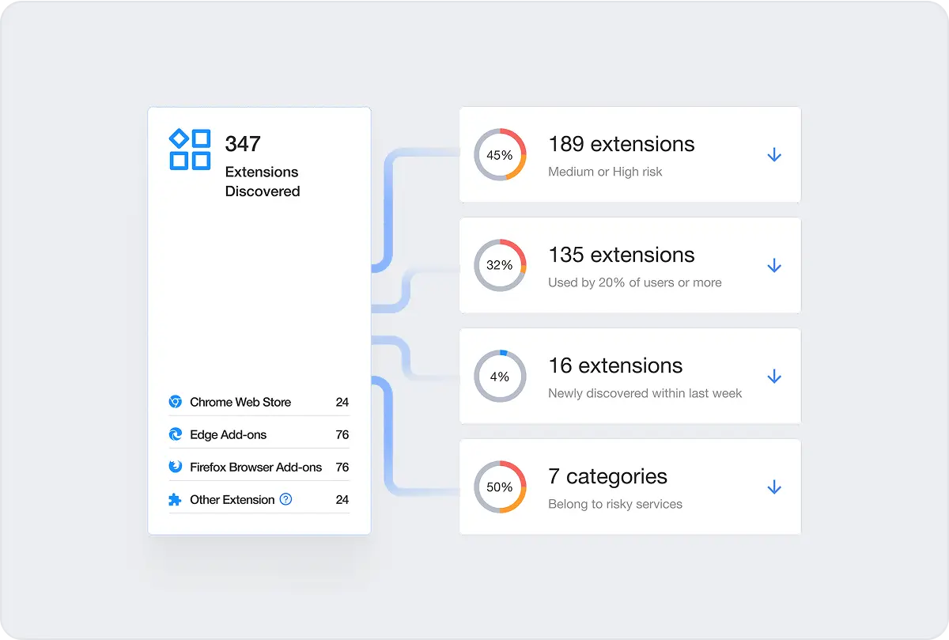This screenshot has width=949, height=640.
Task: Select the Chrome Web Store row label
Action: (x=240, y=402)
